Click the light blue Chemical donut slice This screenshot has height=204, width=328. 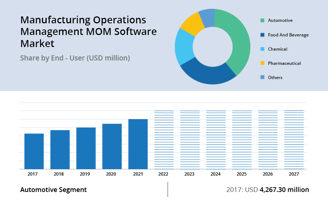184,47
